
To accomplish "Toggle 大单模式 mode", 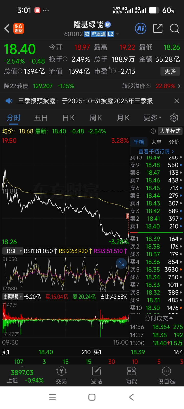I will click(170, 131).
